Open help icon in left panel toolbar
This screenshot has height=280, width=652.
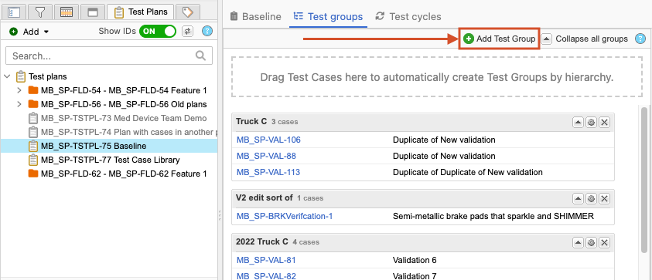pos(207,31)
